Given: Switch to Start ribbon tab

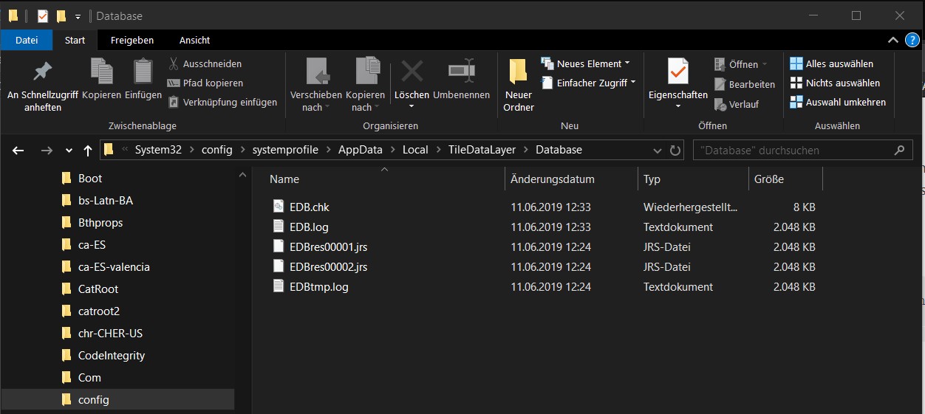Looking at the screenshot, I should [x=75, y=40].
